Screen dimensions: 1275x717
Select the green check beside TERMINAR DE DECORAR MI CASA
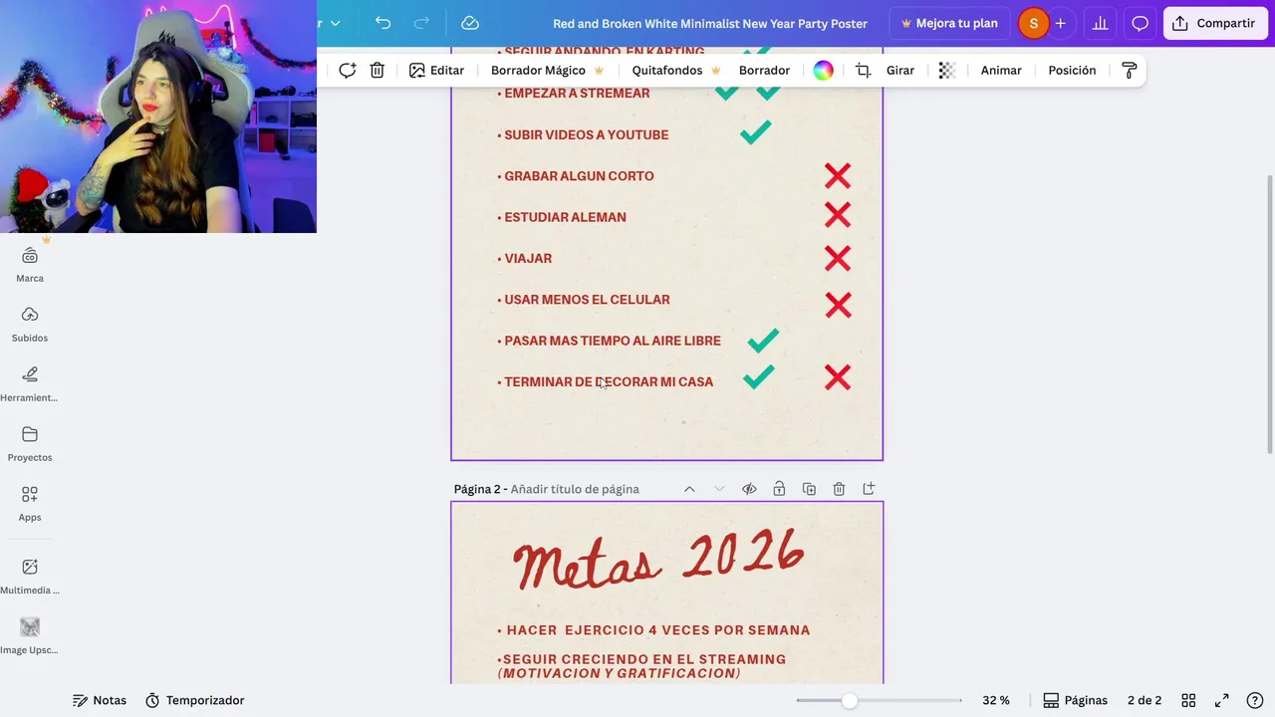(759, 376)
